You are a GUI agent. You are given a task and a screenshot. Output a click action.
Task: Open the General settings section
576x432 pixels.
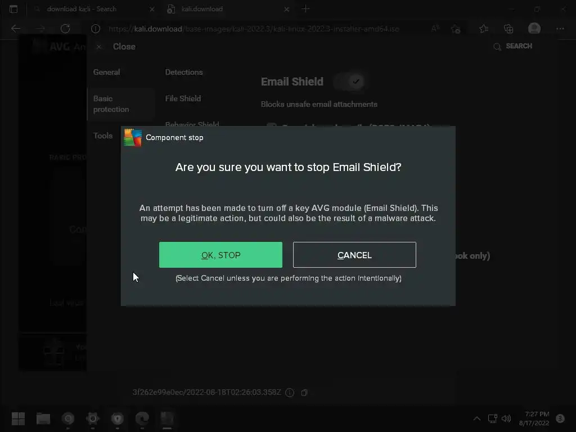click(106, 72)
